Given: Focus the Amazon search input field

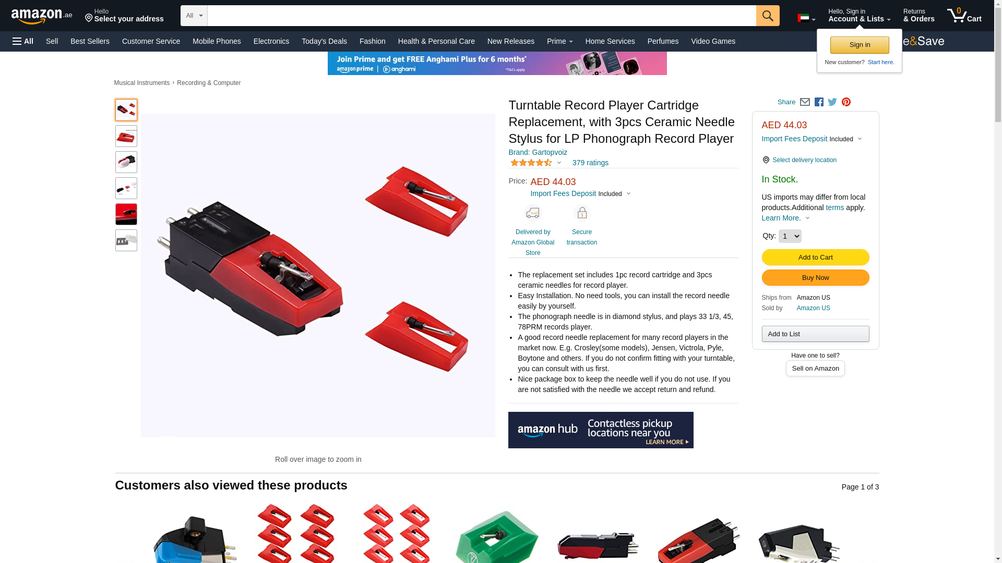Looking at the screenshot, I should click(482, 16).
